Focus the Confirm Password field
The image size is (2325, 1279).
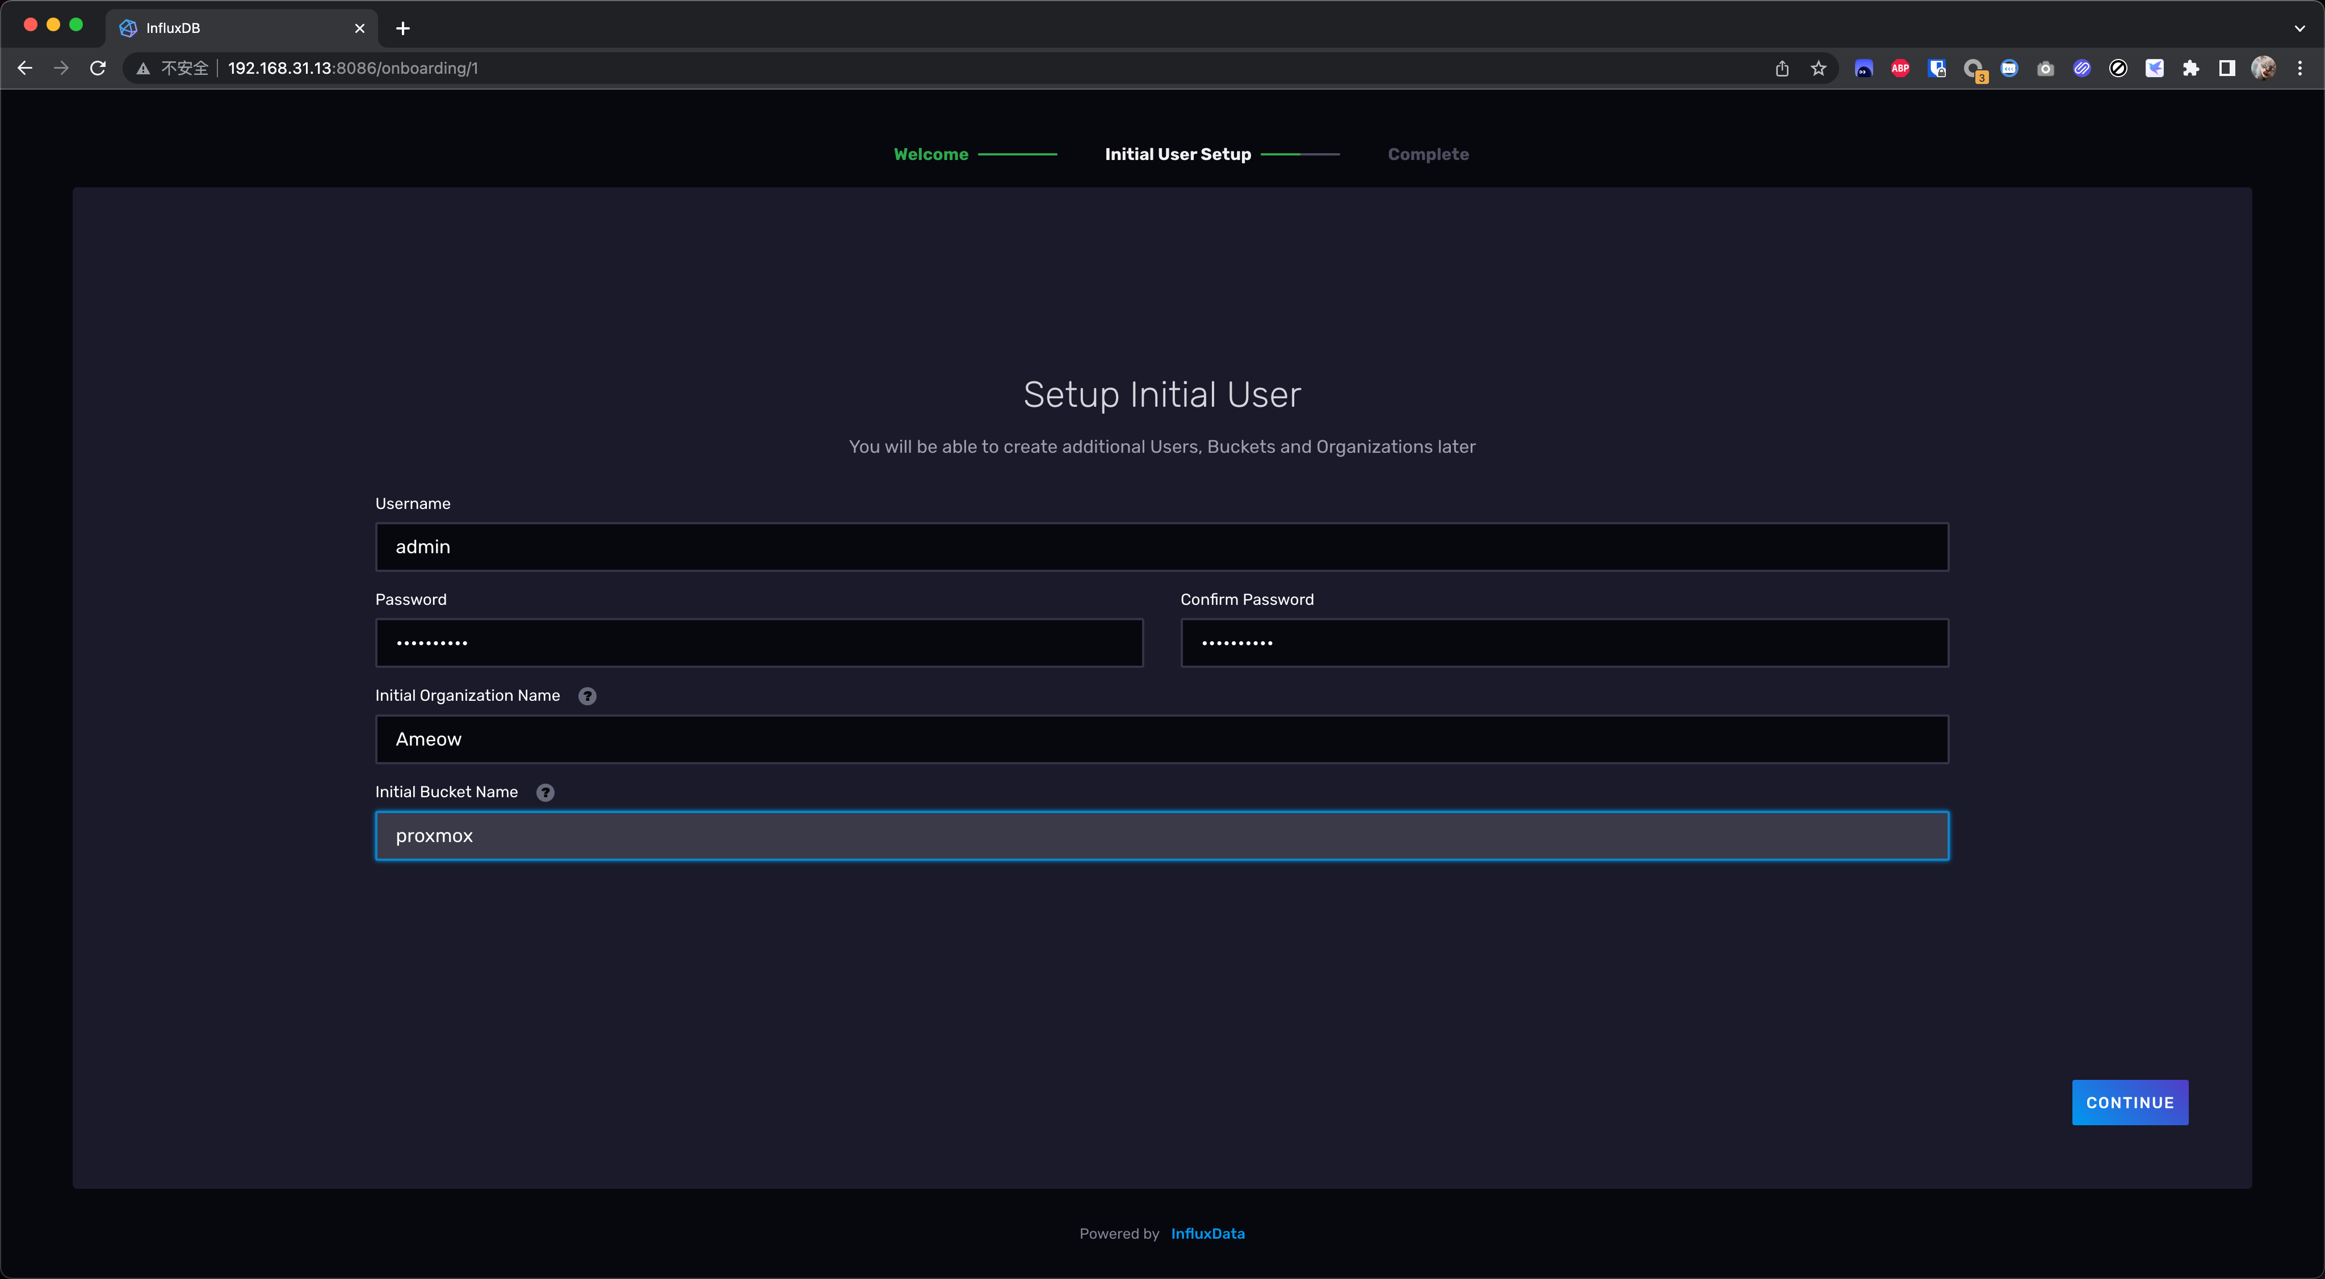click(1563, 643)
